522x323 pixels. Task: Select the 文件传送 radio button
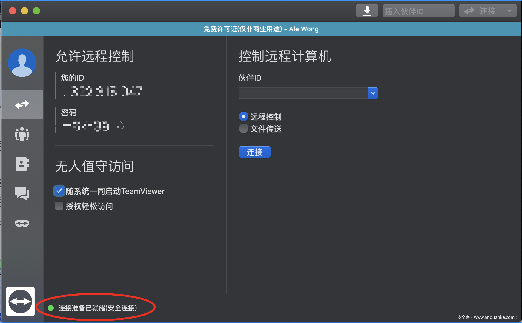click(x=244, y=129)
